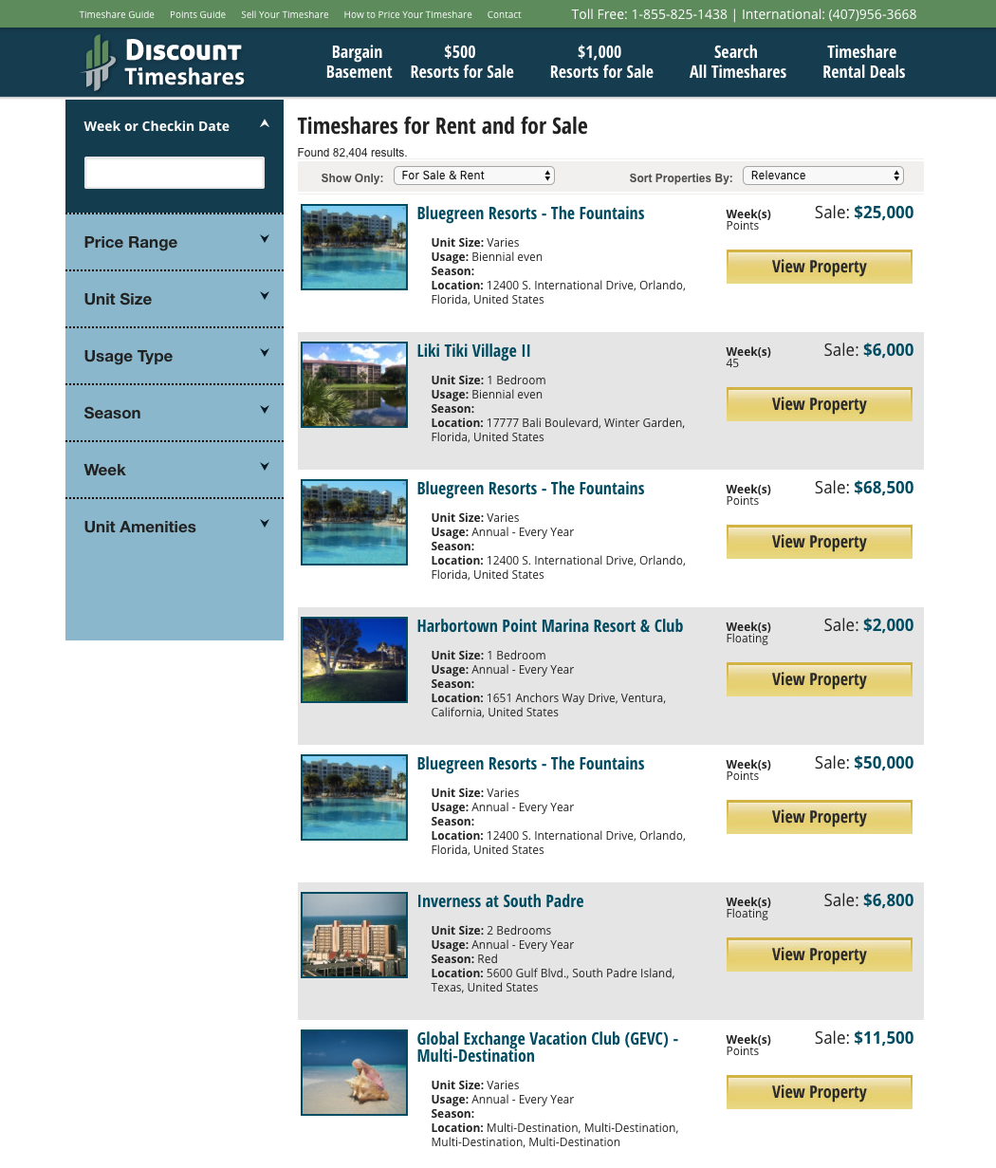The image size is (996, 1168).
Task: Expand the Season filter
Action: (175, 413)
